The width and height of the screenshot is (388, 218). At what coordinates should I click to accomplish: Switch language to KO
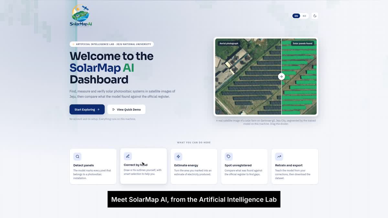[304, 16]
